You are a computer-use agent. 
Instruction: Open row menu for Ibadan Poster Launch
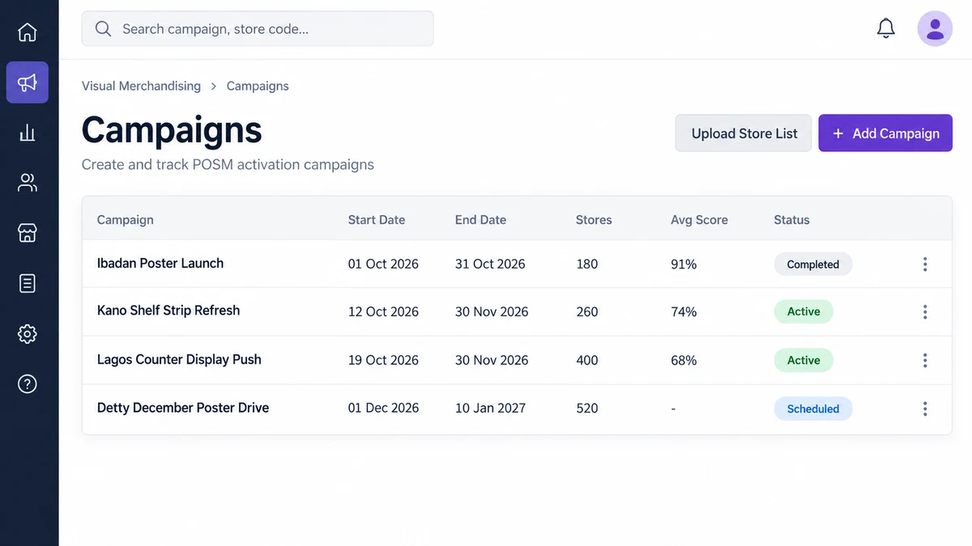925,265
